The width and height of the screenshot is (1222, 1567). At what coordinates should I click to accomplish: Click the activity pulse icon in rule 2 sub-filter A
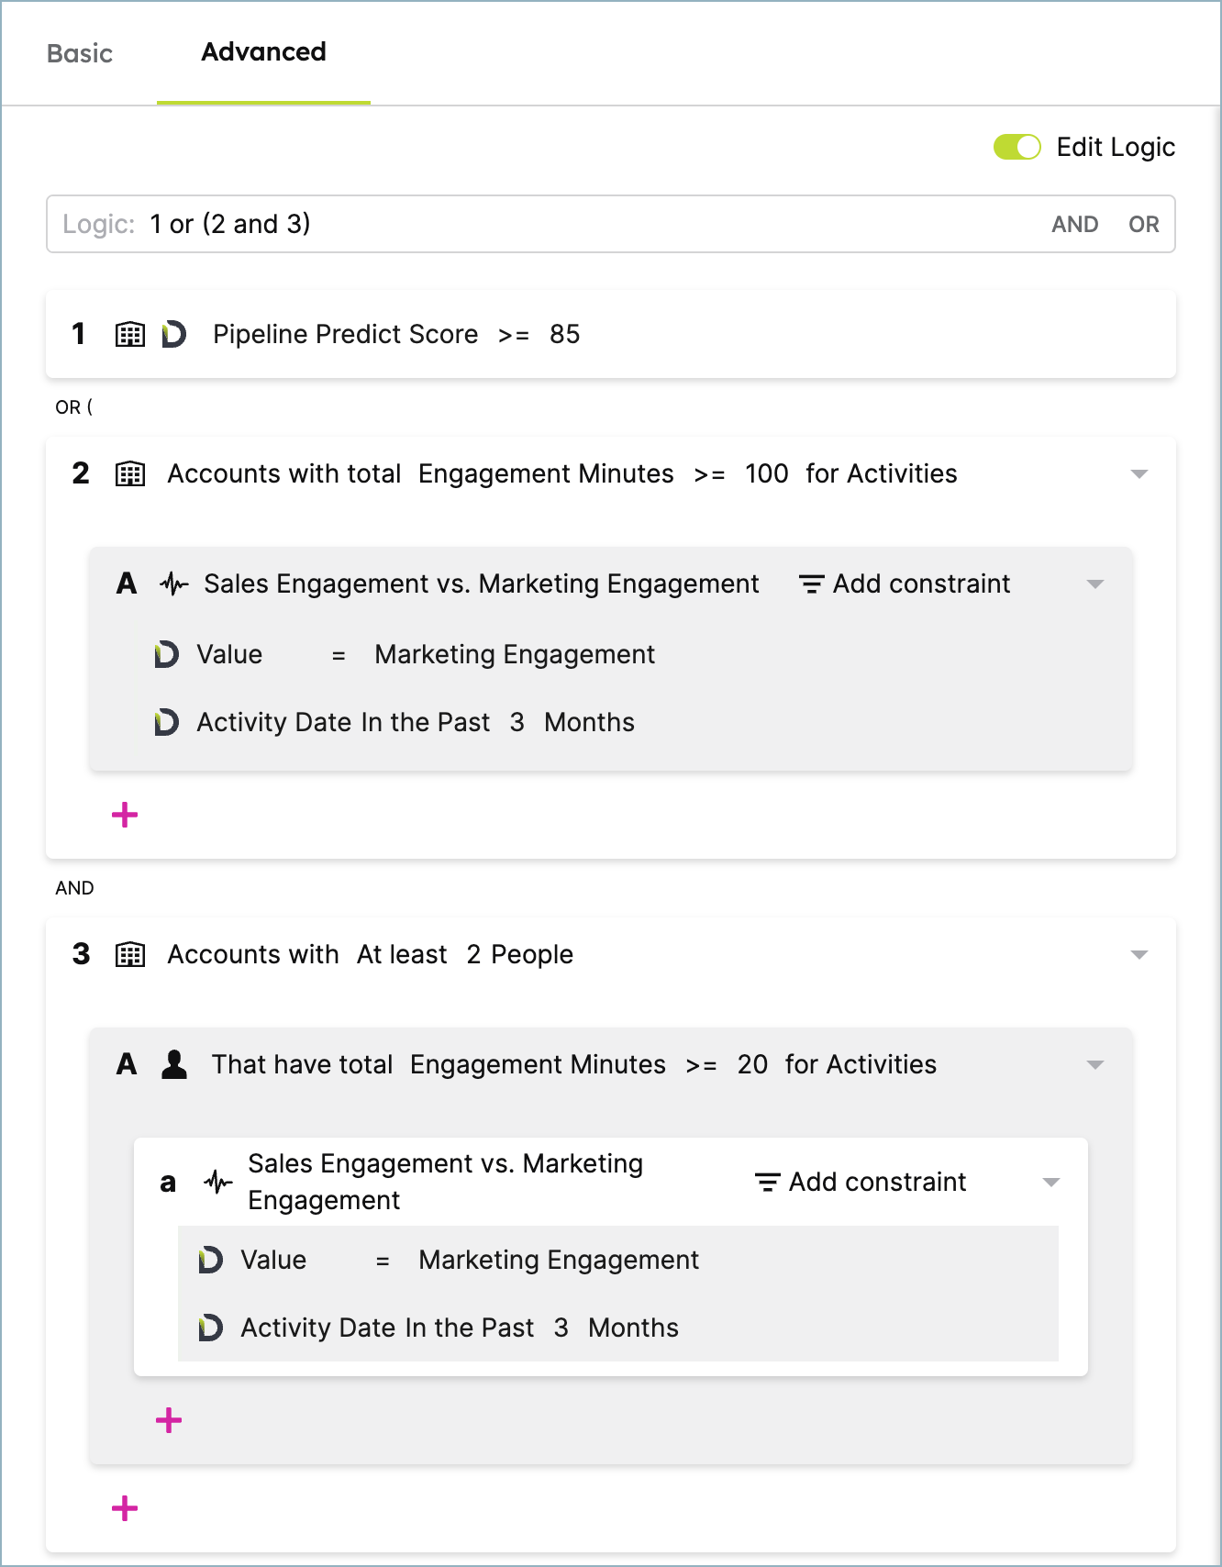coord(173,583)
